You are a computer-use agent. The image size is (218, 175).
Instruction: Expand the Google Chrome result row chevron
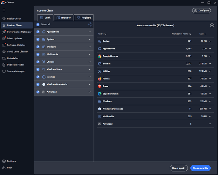coord(210,56)
